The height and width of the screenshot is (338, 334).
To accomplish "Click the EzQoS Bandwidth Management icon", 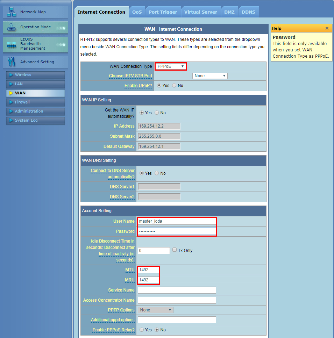I will point(12,45).
